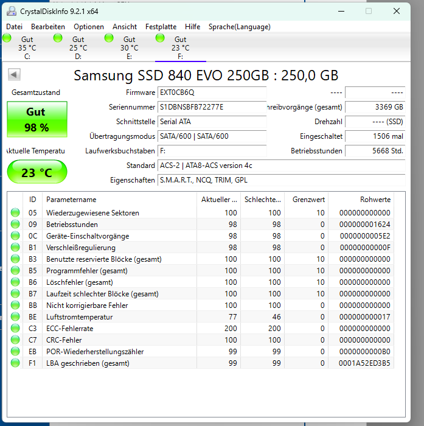Screen dimensions: 424x426
Task: Click the 23 °C temperature button
Action: click(x=37, y=172)
